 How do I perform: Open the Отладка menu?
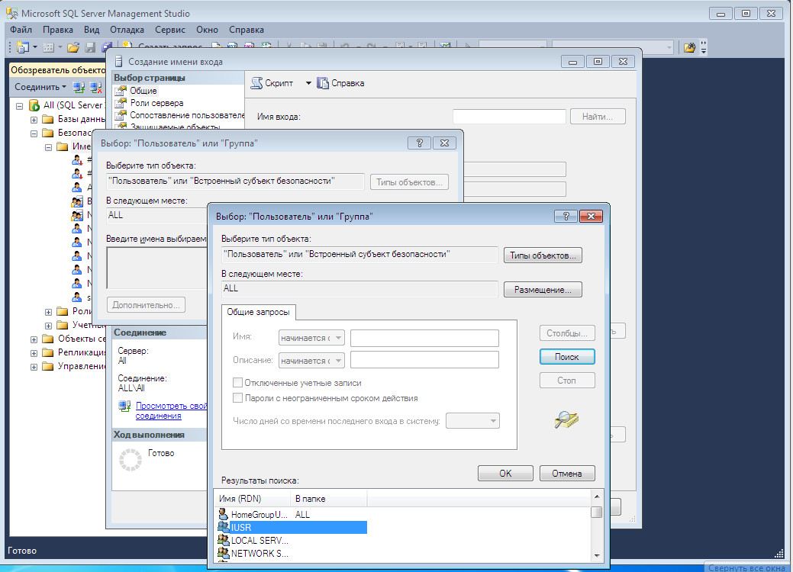[127, 30]
